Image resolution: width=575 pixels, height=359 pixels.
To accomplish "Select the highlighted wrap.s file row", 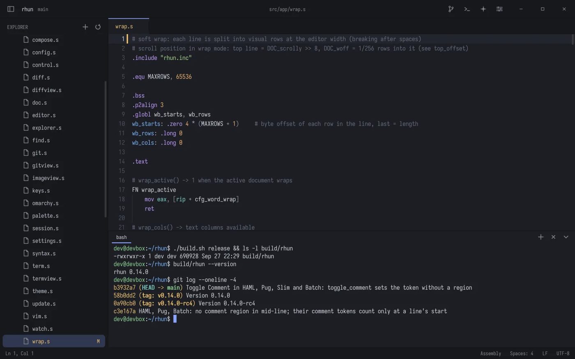I will pyautogui.click(x=54, y=341).
